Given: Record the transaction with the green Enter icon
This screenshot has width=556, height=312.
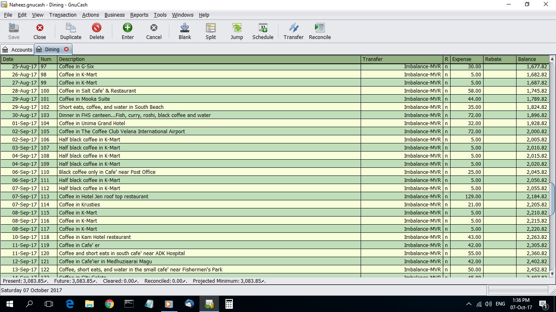Looking at the screenshot, I should click(x=128, y=31).
